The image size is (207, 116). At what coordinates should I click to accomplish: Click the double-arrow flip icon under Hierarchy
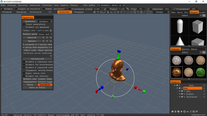pyautogui.click(x=188, y=111)
